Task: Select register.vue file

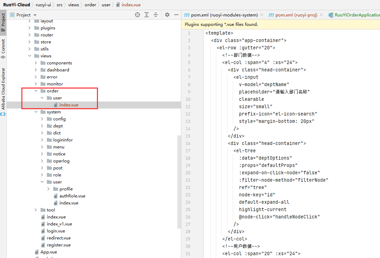Action: click(59, 245)
